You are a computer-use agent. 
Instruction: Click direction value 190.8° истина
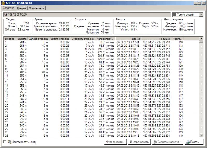(x=106, y=49)
